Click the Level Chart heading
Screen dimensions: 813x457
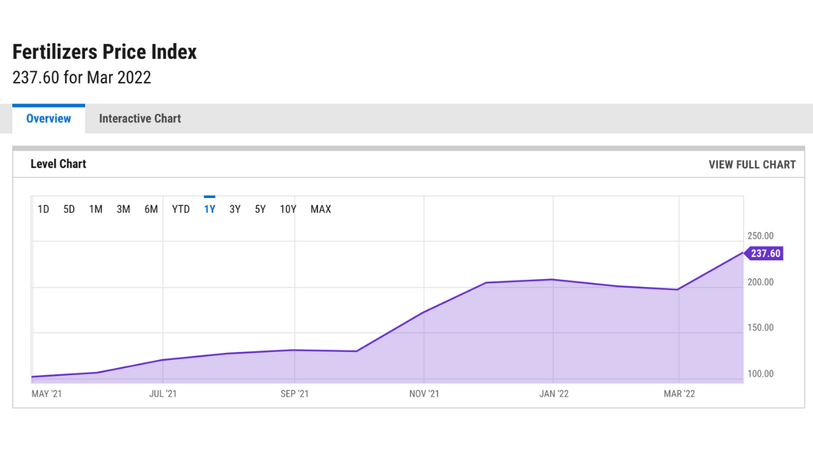(x=58, y=164)
